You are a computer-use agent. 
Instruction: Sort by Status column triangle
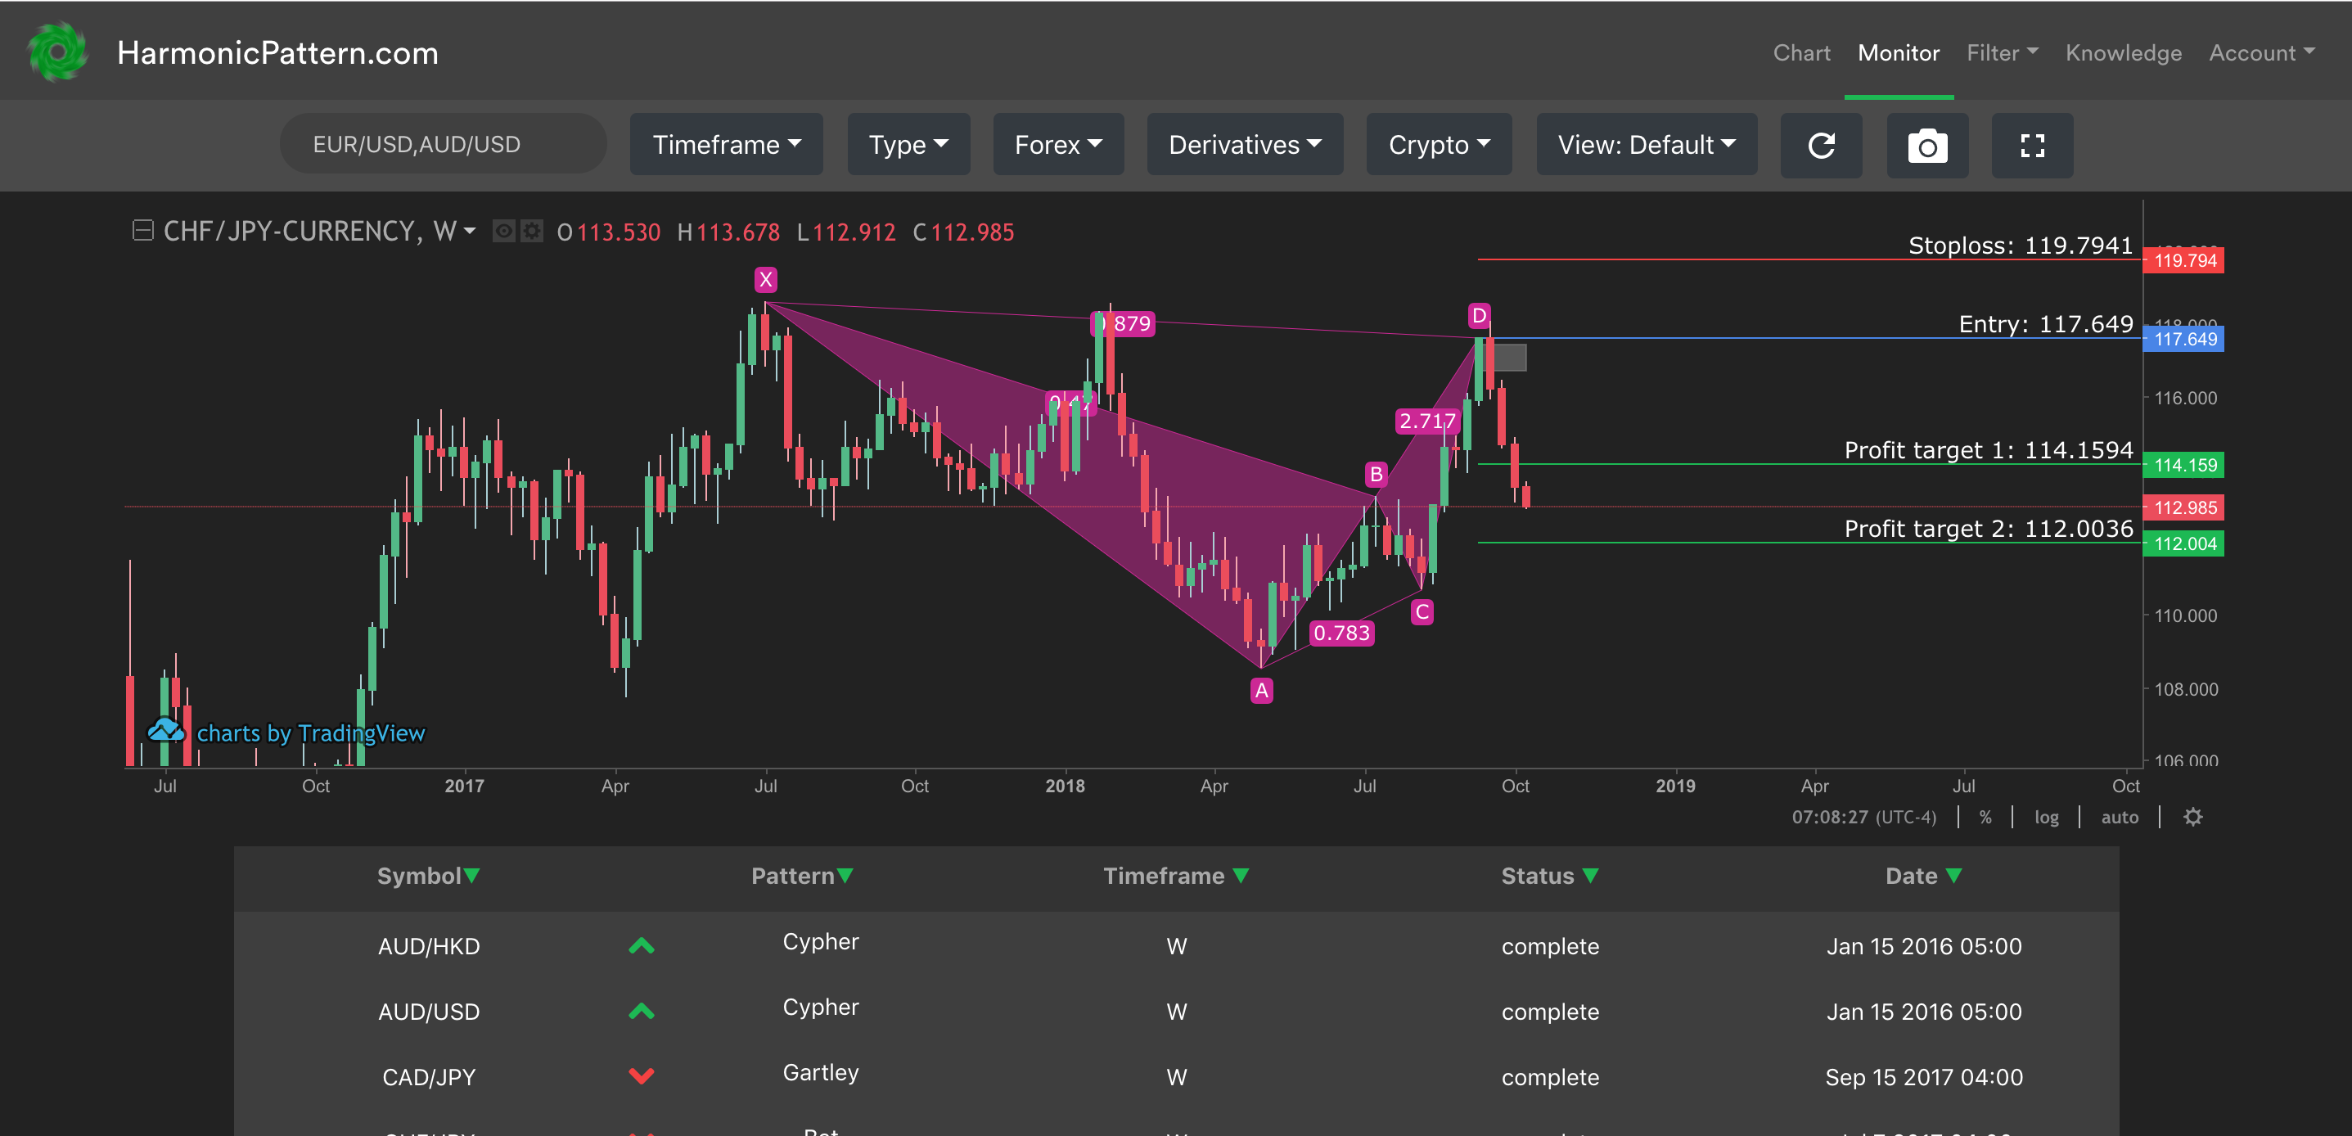tap(1591, 876)
